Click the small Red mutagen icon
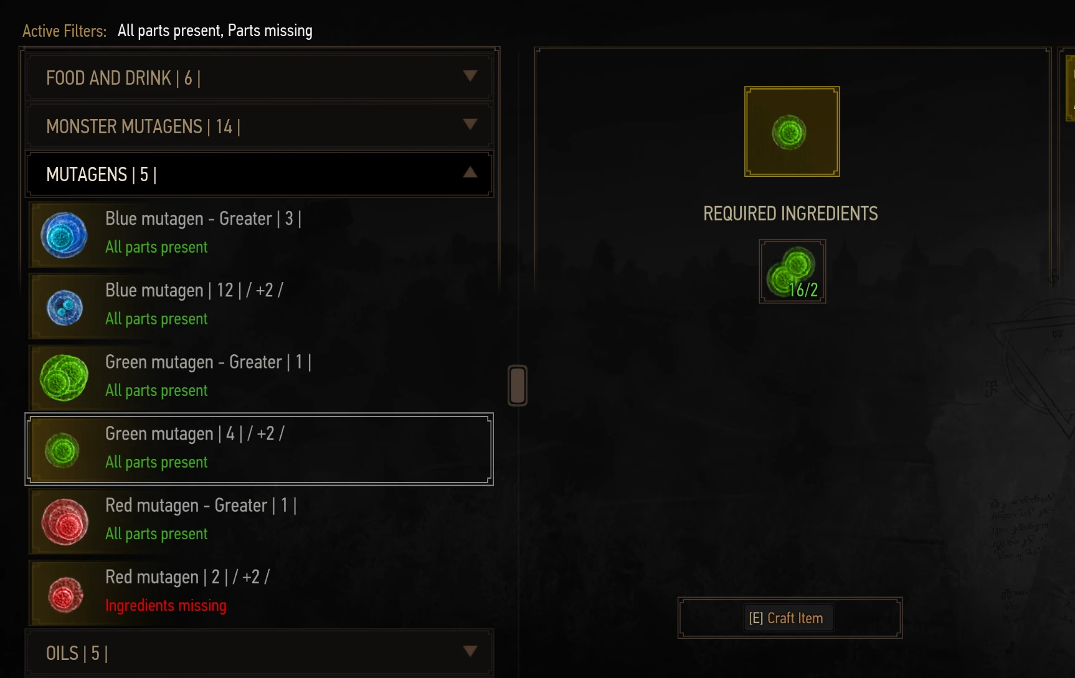The height and width of the screenshot is (678, 1075). (65, 594)
